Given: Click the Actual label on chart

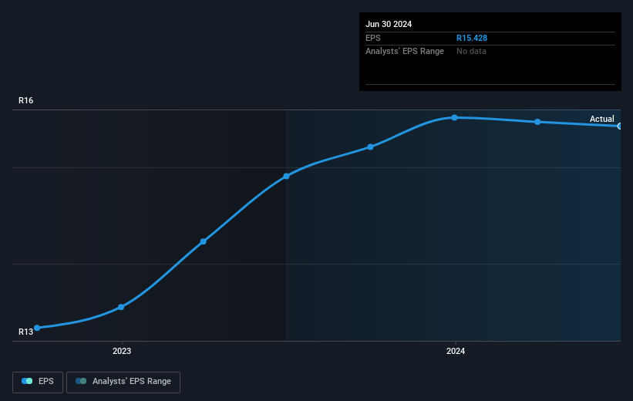Looking at the screenshot, I should [x=602, y=119].
